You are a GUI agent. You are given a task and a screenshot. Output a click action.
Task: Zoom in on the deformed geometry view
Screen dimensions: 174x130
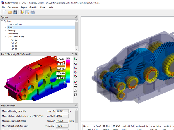(x=75, y=86)
